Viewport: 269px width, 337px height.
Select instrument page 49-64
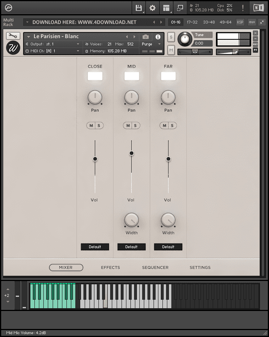point(225,22)
